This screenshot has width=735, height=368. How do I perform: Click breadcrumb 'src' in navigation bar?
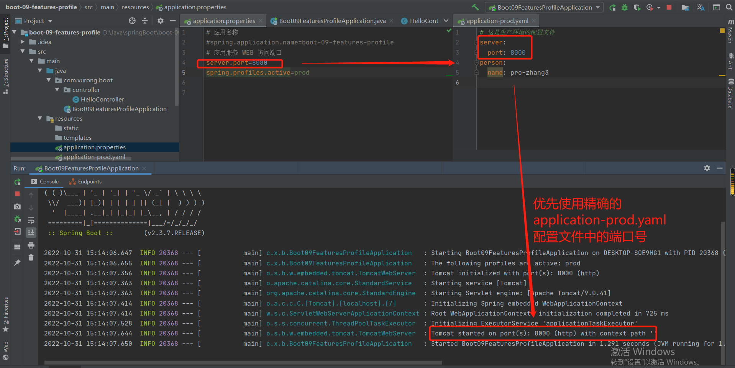coord(89,7)
